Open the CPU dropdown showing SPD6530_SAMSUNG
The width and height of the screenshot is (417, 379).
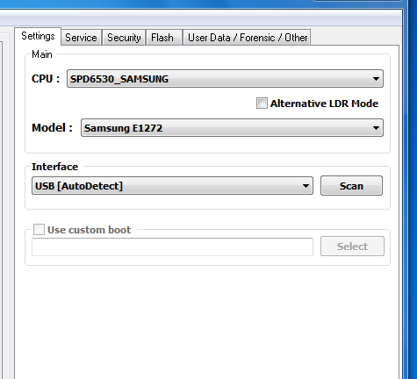click(225, 79)
